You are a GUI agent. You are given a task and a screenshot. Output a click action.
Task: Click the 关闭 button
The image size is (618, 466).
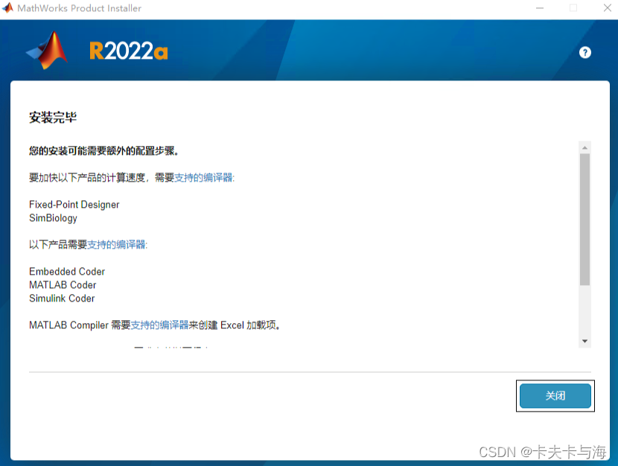click(555, 395)
